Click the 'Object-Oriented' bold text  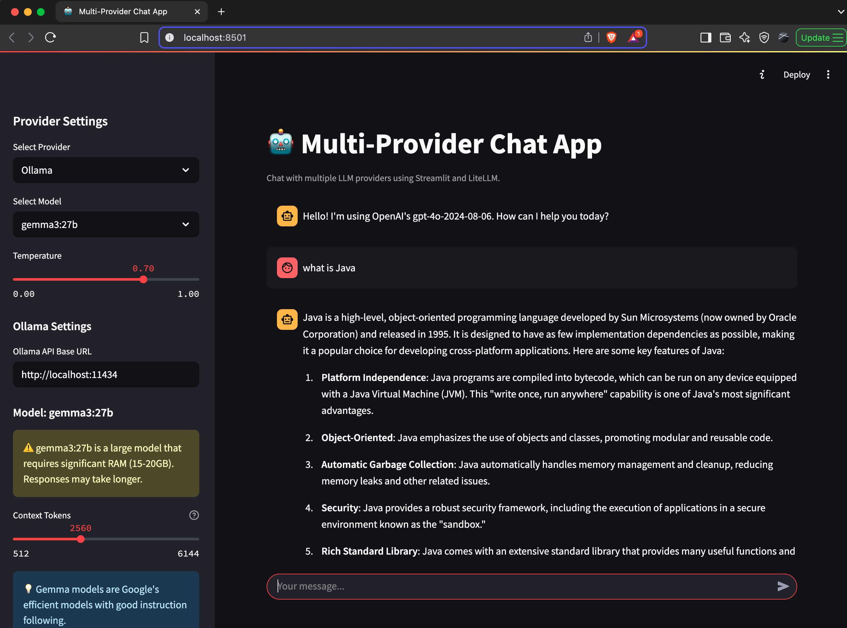(x=357, y=438)
